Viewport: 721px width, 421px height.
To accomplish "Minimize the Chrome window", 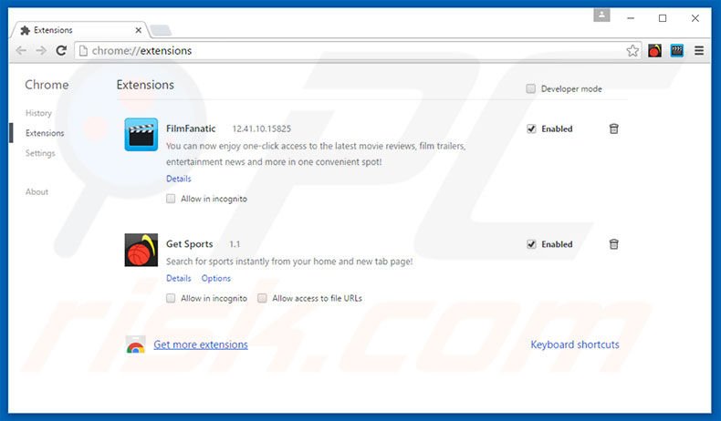I will (x=631, y=18).
